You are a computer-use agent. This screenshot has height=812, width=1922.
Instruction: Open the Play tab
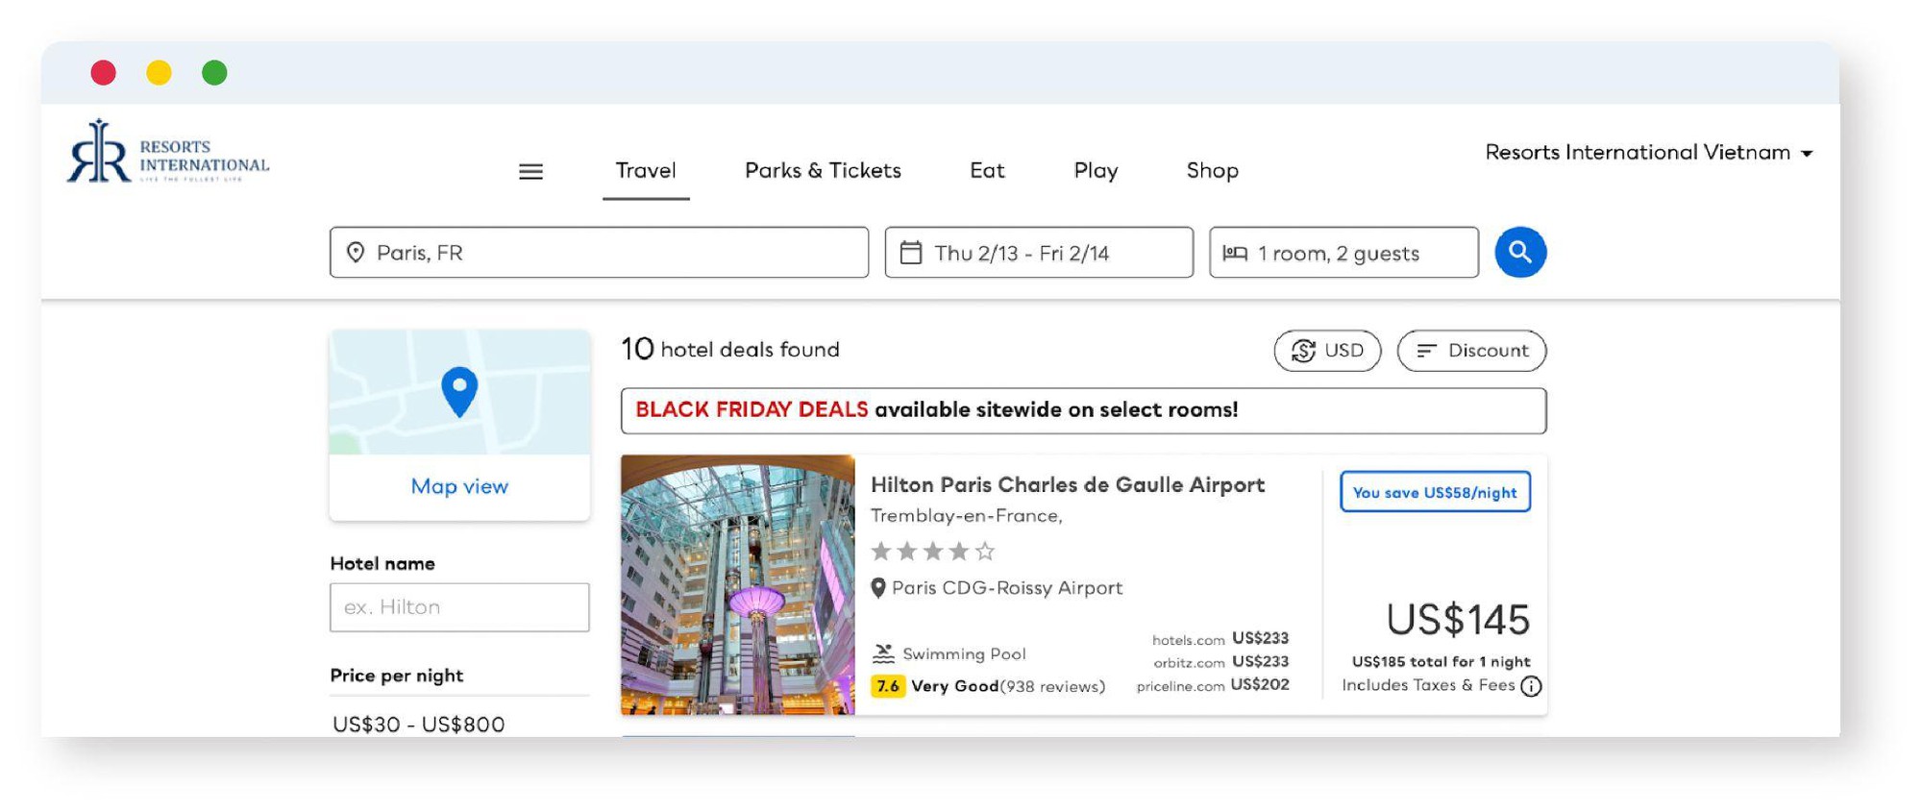click(1096, 171)
